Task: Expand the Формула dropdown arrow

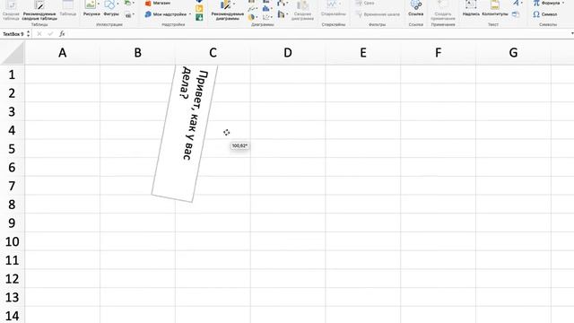Action: click(x=563, y=3)
